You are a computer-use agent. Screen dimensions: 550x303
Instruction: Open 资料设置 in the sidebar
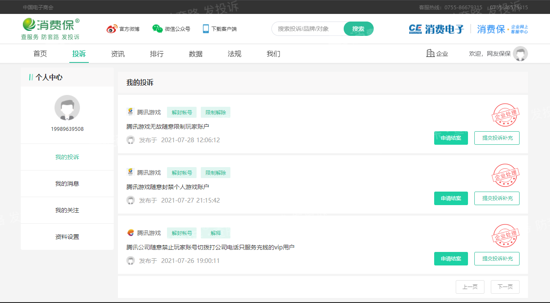(67, 237)
